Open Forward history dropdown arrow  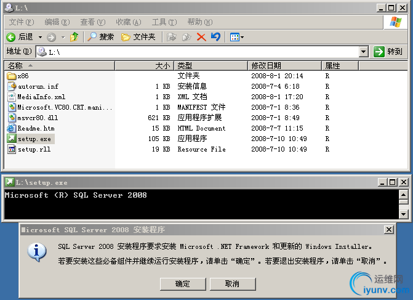pyautogui.click(x=63, y=37)
